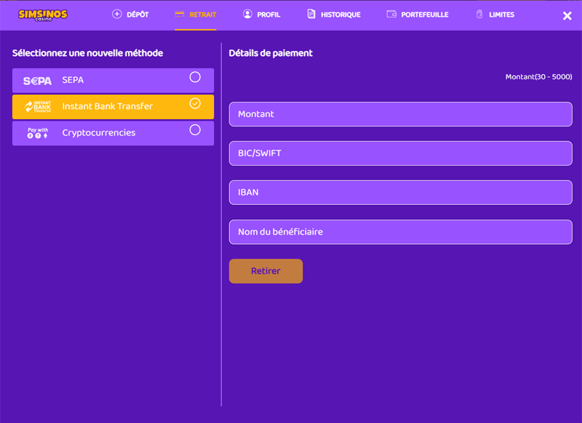Click the SEPA logo icon
This screenshot has width=582, height=423.
(37, 81)
